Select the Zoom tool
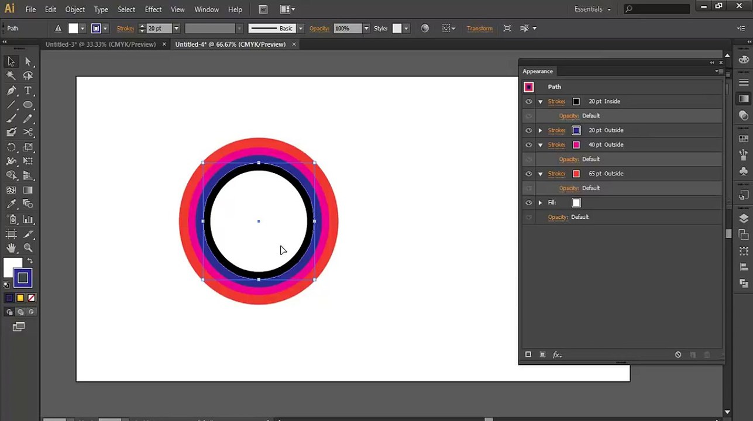This screenshot has height=421, width=753. pyautogui.click(x=28, y=248)
